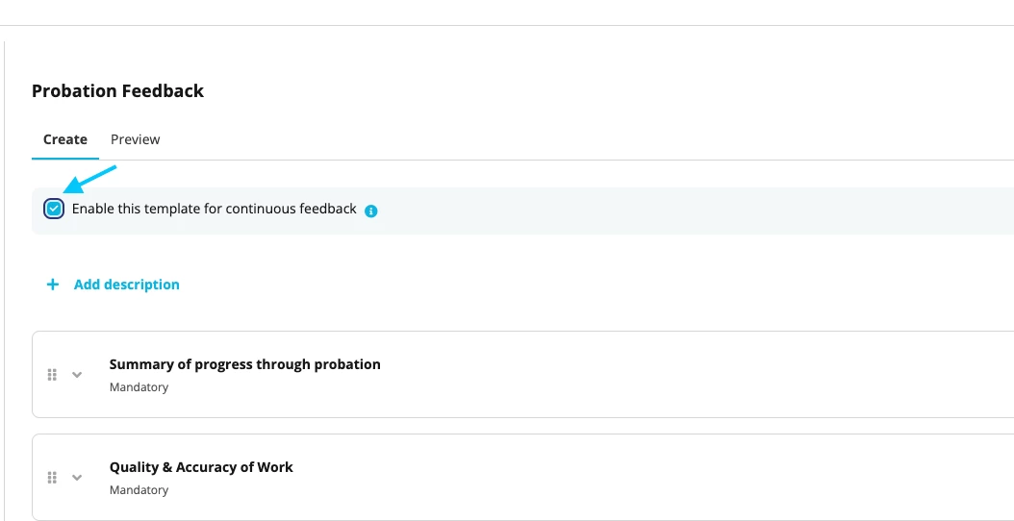Image resolution: width=1014 pixels, height=521 pixels.
Task: Click the Probation Feedback heading
Action: pyautogui.click(x=117, y=91)
